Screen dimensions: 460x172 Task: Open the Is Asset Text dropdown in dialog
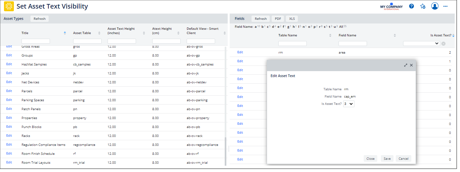click(x=349, y=104)
